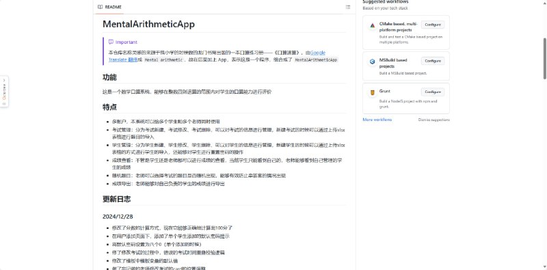Viewport: 547px width, 270px height.
Task: Click the MSBuild workflow icon
Action: tap(372, 62)
